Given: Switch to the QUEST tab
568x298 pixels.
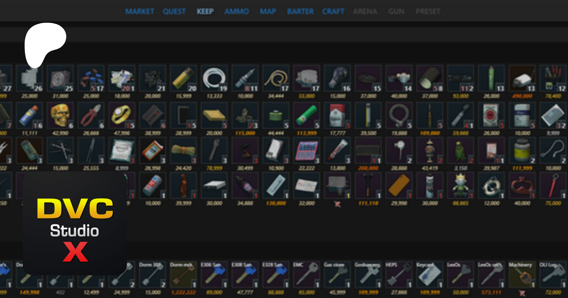Looking at the screenshot, I should (x=174, y=12).
